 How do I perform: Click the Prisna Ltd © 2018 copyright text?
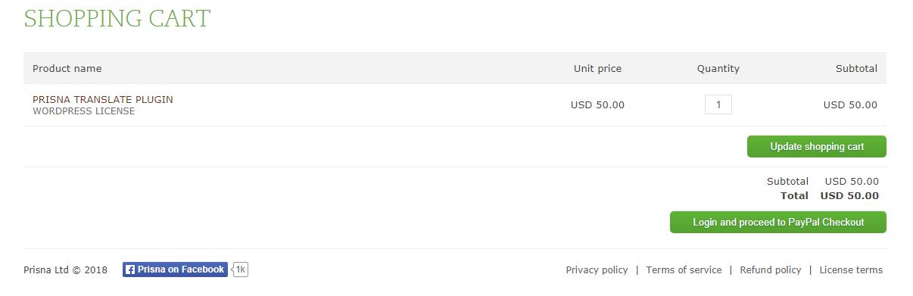pos(65,270)
